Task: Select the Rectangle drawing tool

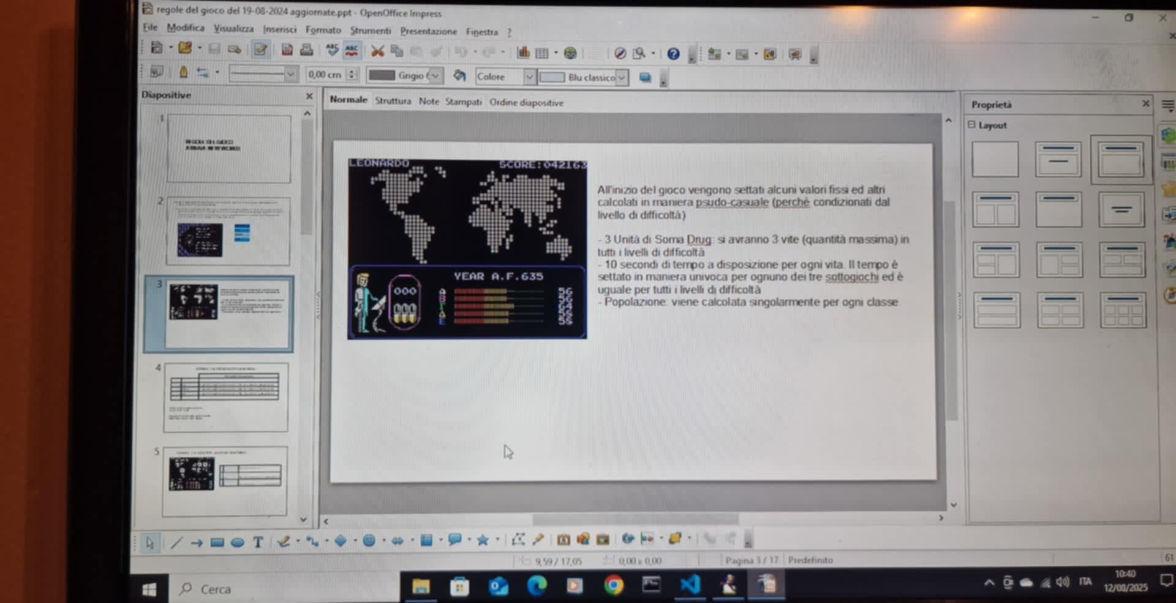Action: tap(217, 542)
